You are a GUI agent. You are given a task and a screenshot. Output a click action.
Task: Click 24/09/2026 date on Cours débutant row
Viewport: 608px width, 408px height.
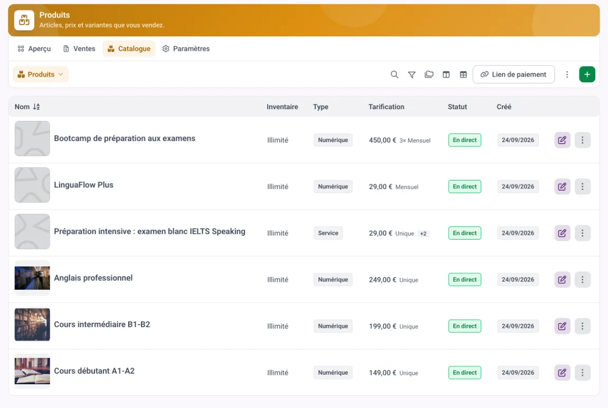coord(518,373)
